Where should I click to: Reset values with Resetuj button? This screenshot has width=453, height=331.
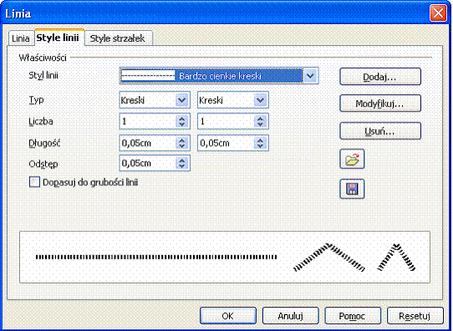pyautogui.click(x=415, y=316)
